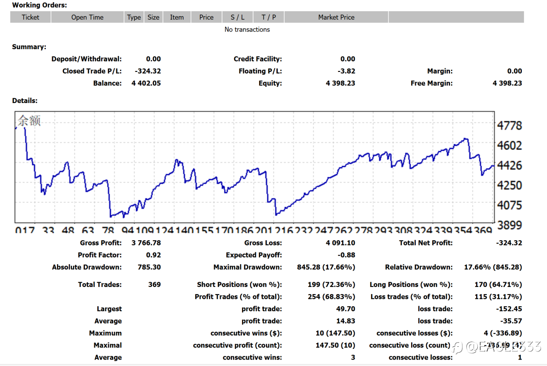Viewport: 547px width, 366px height.
Task: Select the Total Trades value 369
Action: point(155,284)
